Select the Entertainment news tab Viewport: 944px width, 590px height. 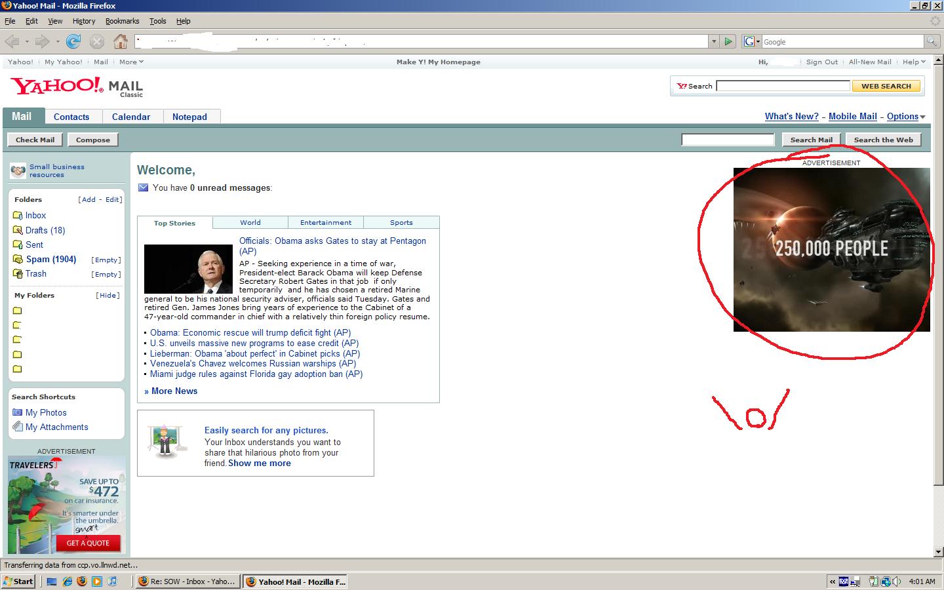pyautogui.click(x=326, y=223)
